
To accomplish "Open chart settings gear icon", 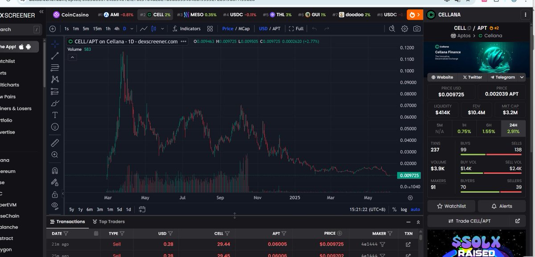I will tap(404, 29).
